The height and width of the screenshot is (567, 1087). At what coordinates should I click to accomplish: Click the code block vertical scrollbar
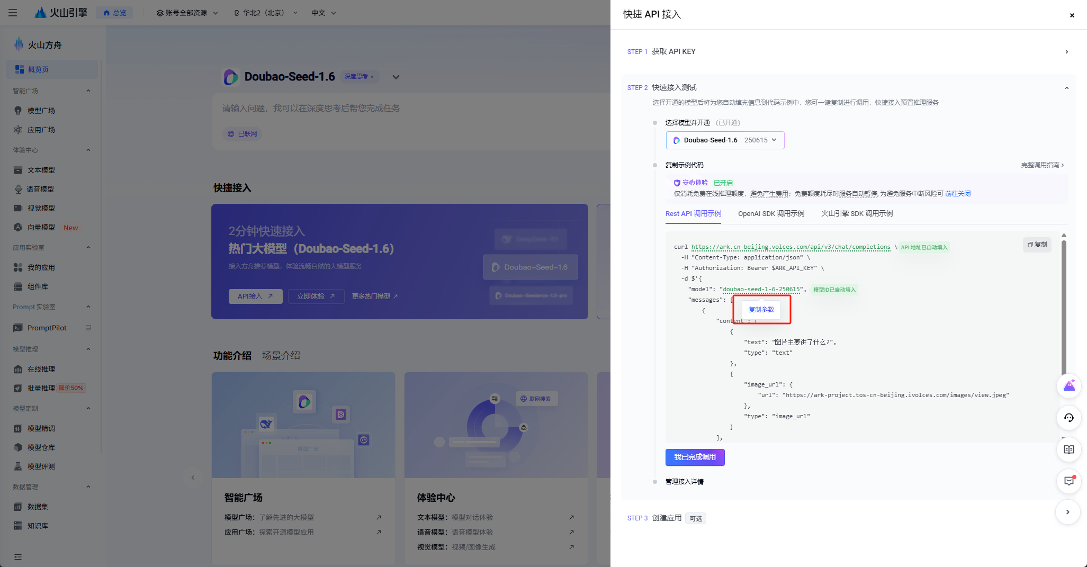coord(1064,307)
